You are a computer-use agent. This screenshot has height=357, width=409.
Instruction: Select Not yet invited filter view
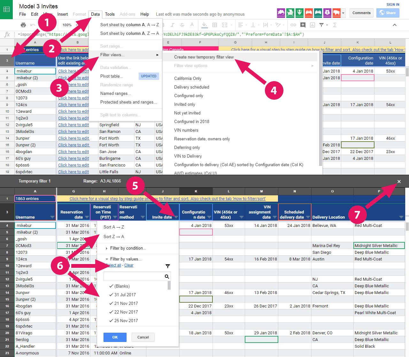coord(241,113)
